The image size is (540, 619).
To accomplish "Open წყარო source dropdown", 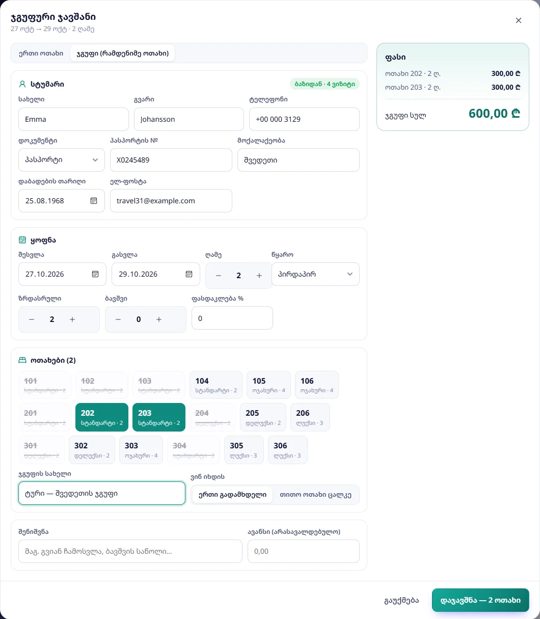I will pyautogui.click(x=316, y=274).
